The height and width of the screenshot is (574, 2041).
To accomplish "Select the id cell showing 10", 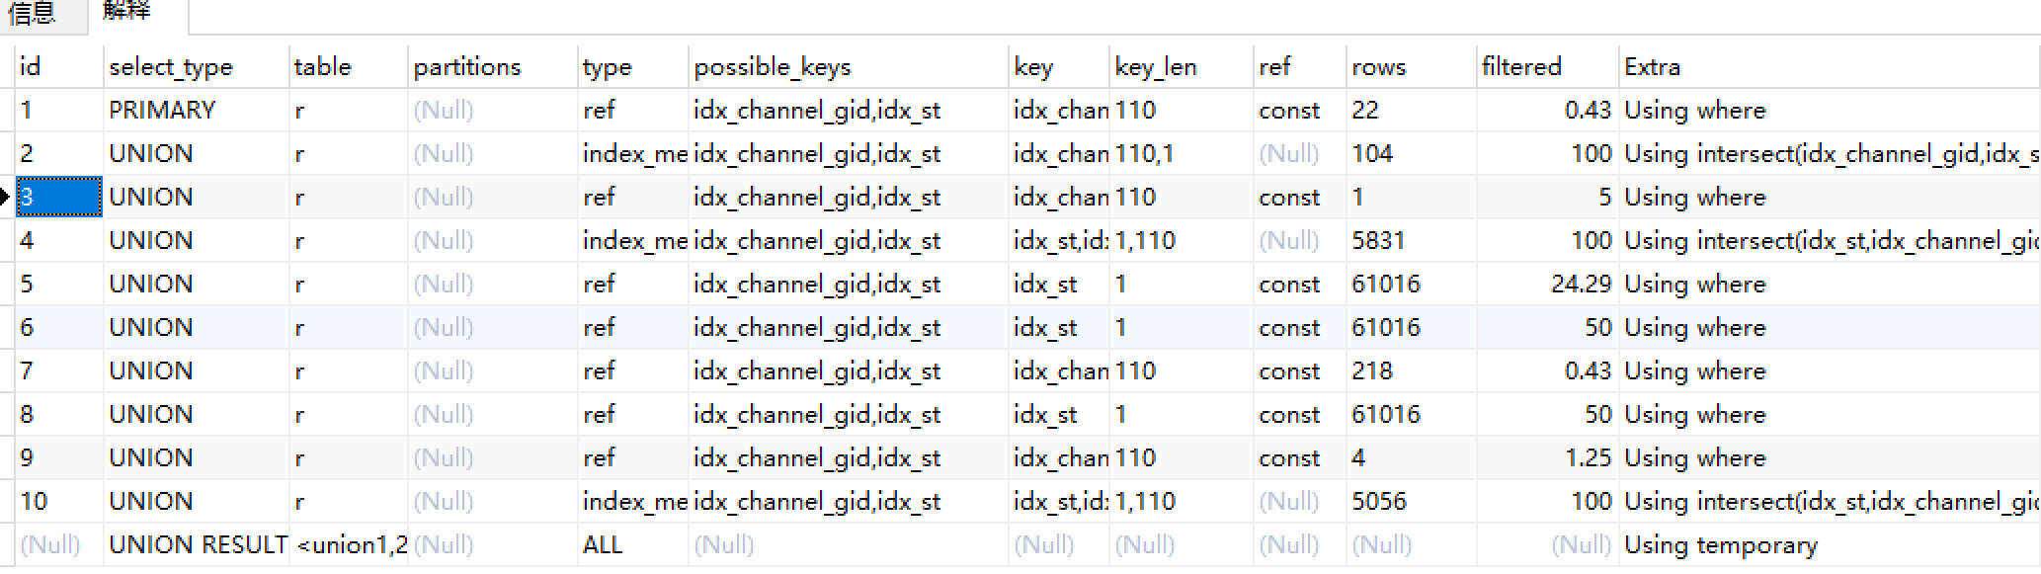I will [x=59, y=501].
